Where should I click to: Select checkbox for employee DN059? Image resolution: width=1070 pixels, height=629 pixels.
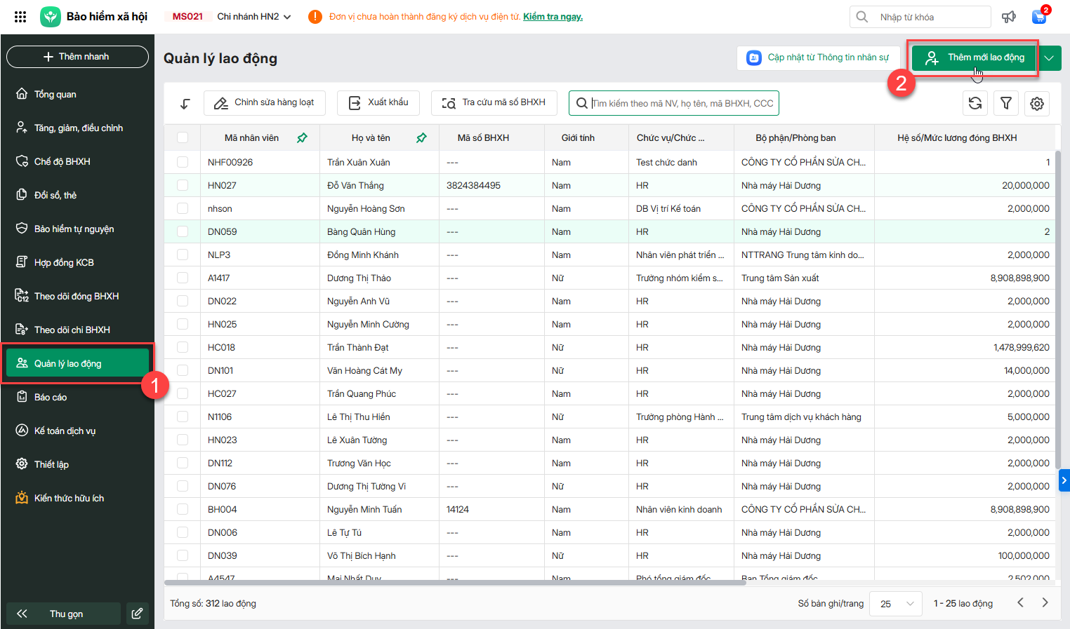point(183,231)
